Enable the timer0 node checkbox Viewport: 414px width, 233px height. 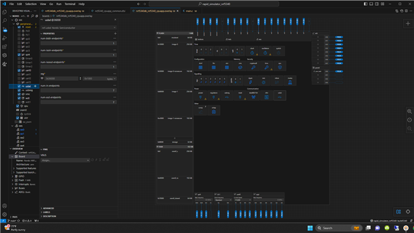tap(19, 58)
